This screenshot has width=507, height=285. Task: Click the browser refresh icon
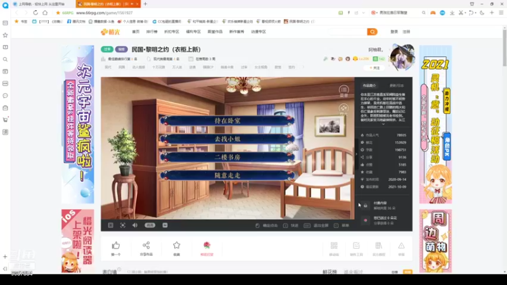click(35, 13)
